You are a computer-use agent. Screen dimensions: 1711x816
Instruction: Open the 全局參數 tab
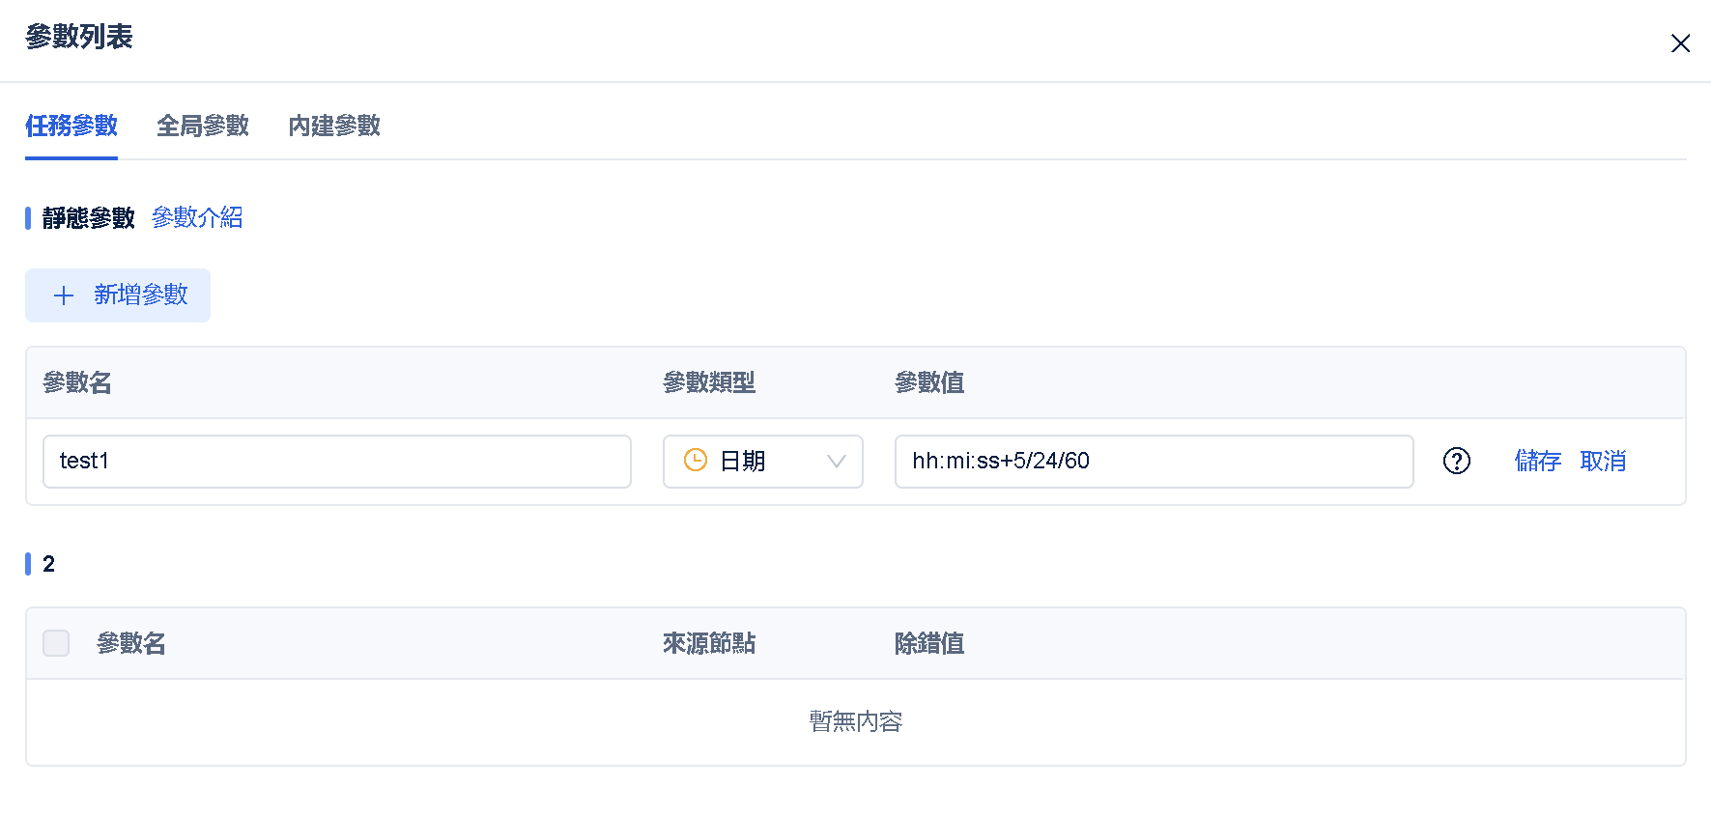point(203,126)
